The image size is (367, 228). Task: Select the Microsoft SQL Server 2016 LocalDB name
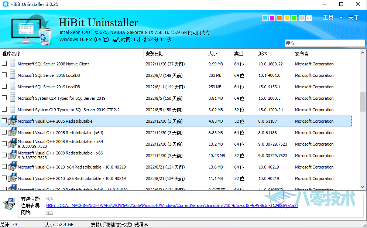click(x=49, y=75)
